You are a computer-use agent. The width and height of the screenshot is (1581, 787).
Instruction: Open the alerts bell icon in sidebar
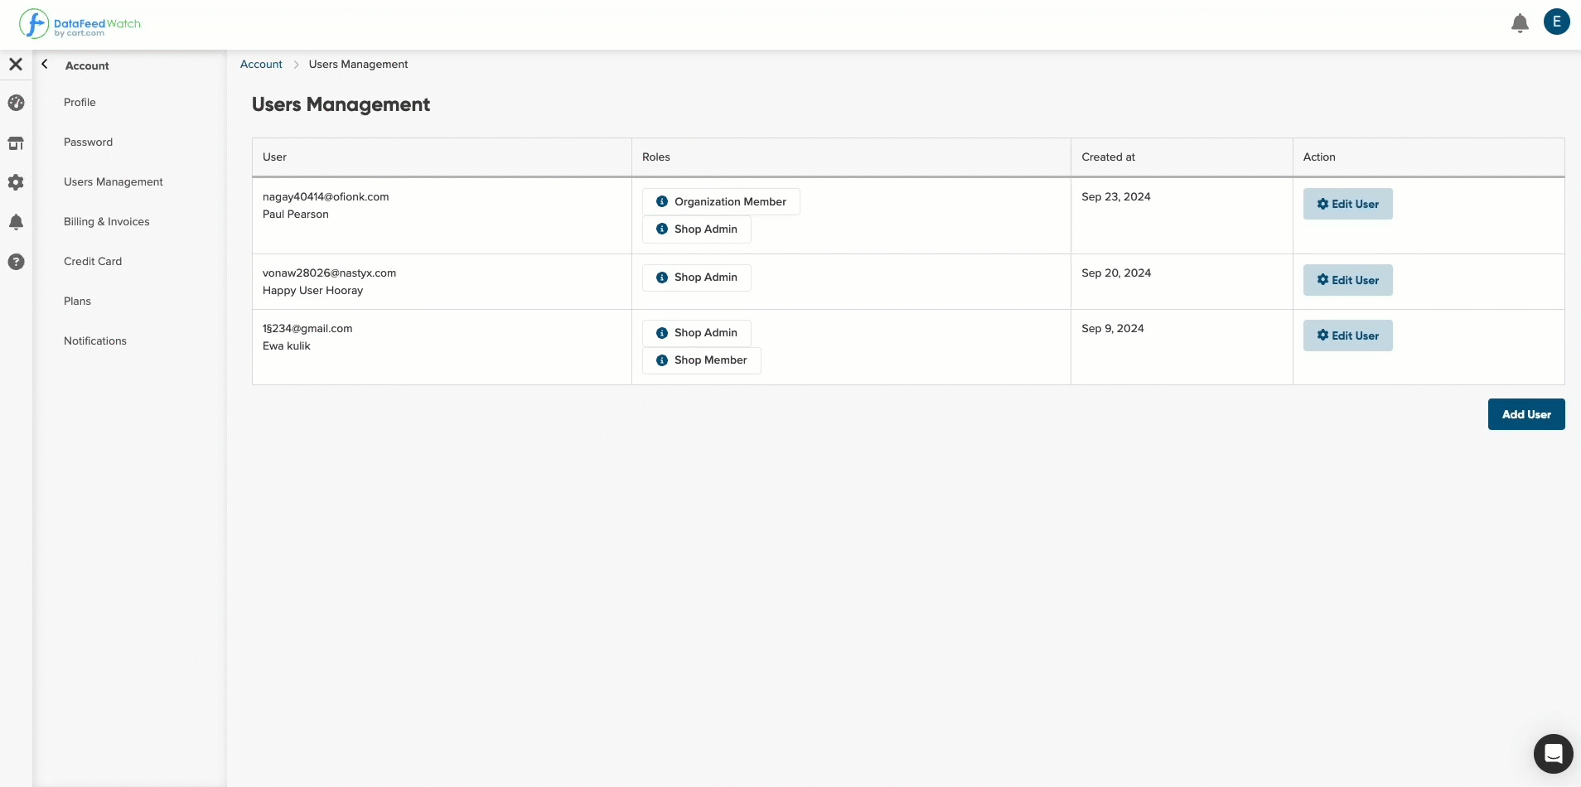(x=16, y=222)
